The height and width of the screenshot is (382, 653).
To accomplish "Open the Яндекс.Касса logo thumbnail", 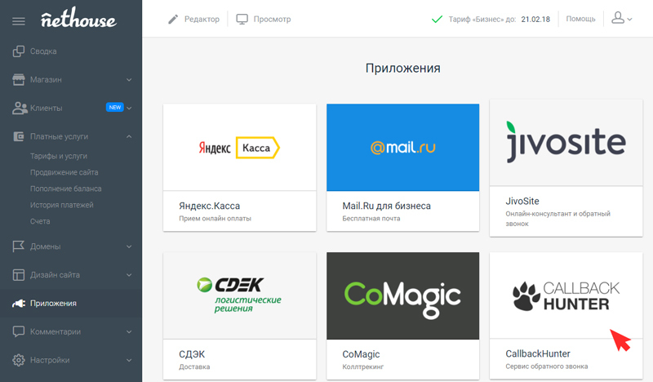I will point(239,148).
